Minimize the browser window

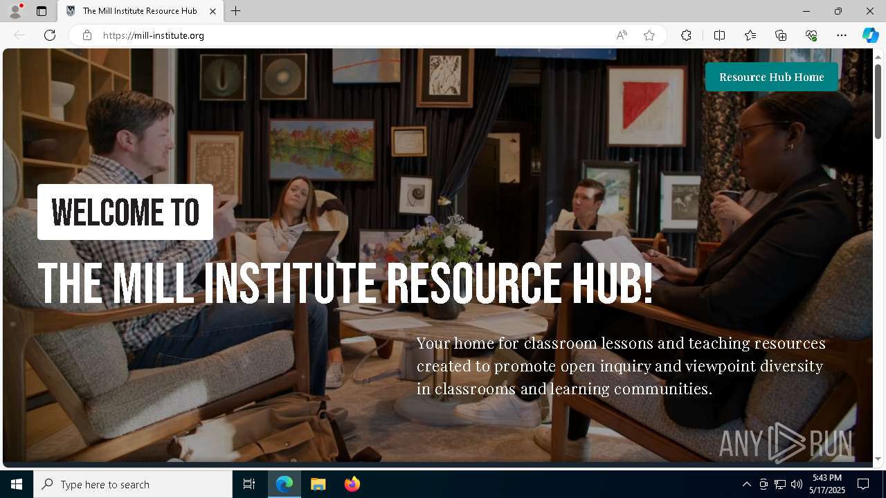(806, 11)
